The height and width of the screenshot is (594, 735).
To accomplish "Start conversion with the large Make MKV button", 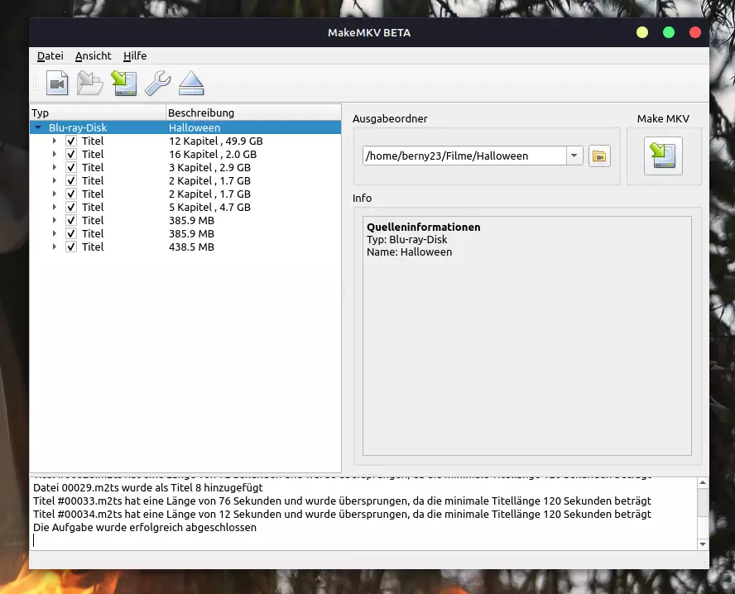I will tap(663, 156).
